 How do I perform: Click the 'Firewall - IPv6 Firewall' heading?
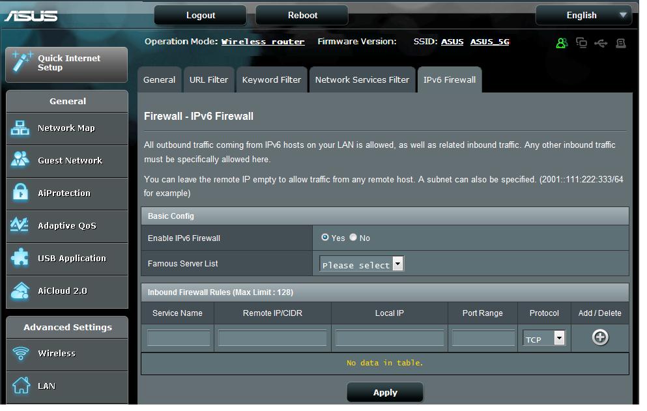[199, 116]
